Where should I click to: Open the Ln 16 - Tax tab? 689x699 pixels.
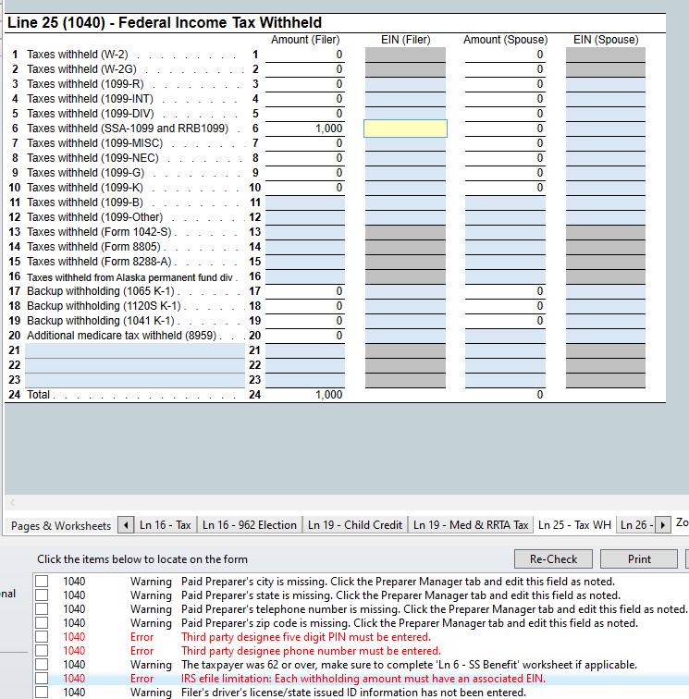165,524
